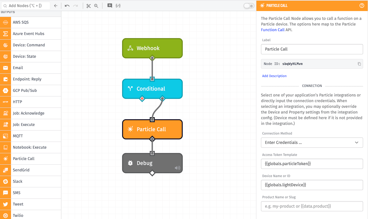Select the Webhook node on the canvas
Viewport: 368px width, 219px height.
152,48
